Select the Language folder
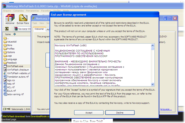Image resolution: width=185 pixels, height=123 pixels. (x=10, y=59)
